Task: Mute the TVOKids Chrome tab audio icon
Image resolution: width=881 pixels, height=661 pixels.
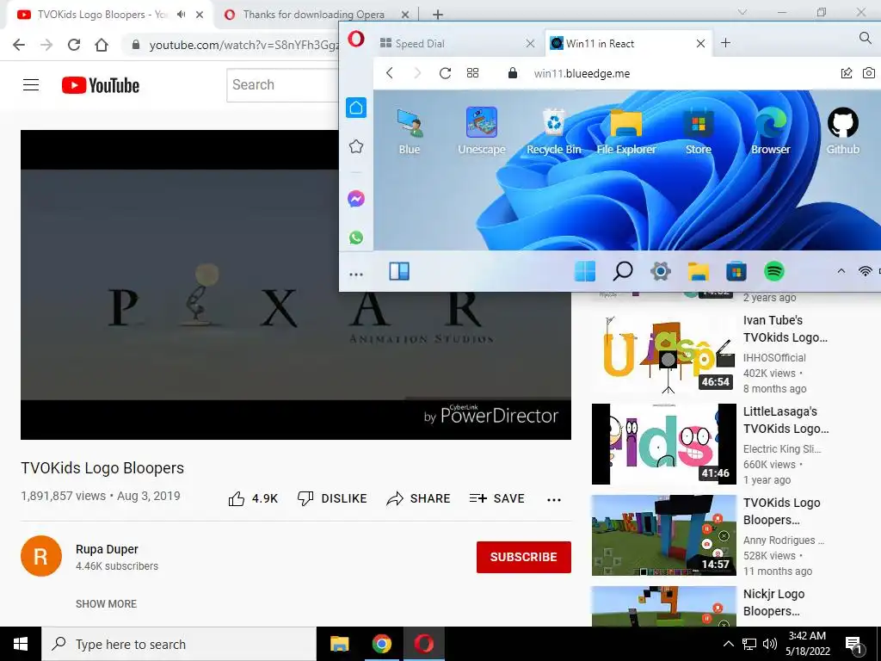Action: tap(181, 15)
